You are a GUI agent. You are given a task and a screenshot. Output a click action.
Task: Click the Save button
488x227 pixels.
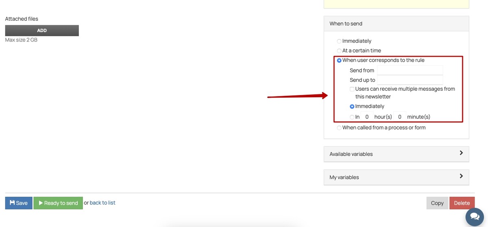[19, 203]
